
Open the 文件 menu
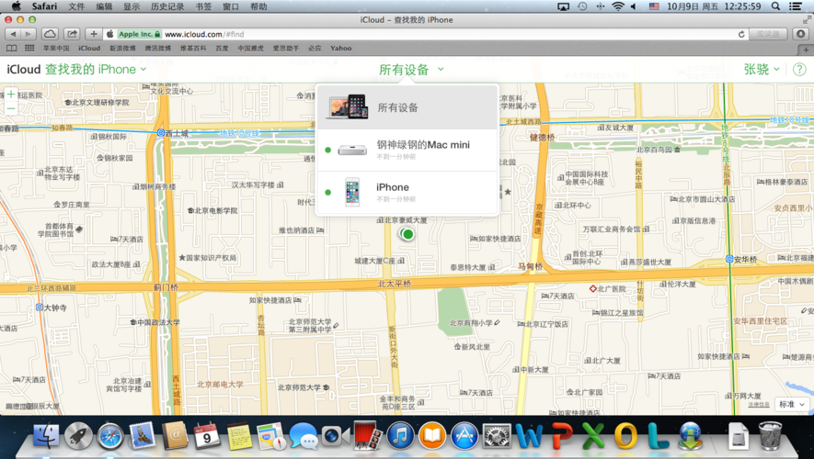[76, 6]
